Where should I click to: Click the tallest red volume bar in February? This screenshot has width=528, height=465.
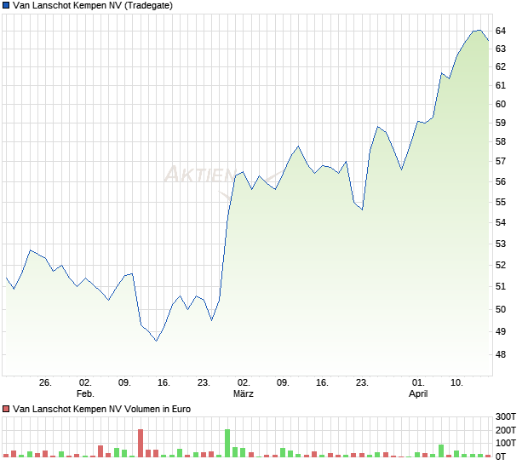click(141, 443)
